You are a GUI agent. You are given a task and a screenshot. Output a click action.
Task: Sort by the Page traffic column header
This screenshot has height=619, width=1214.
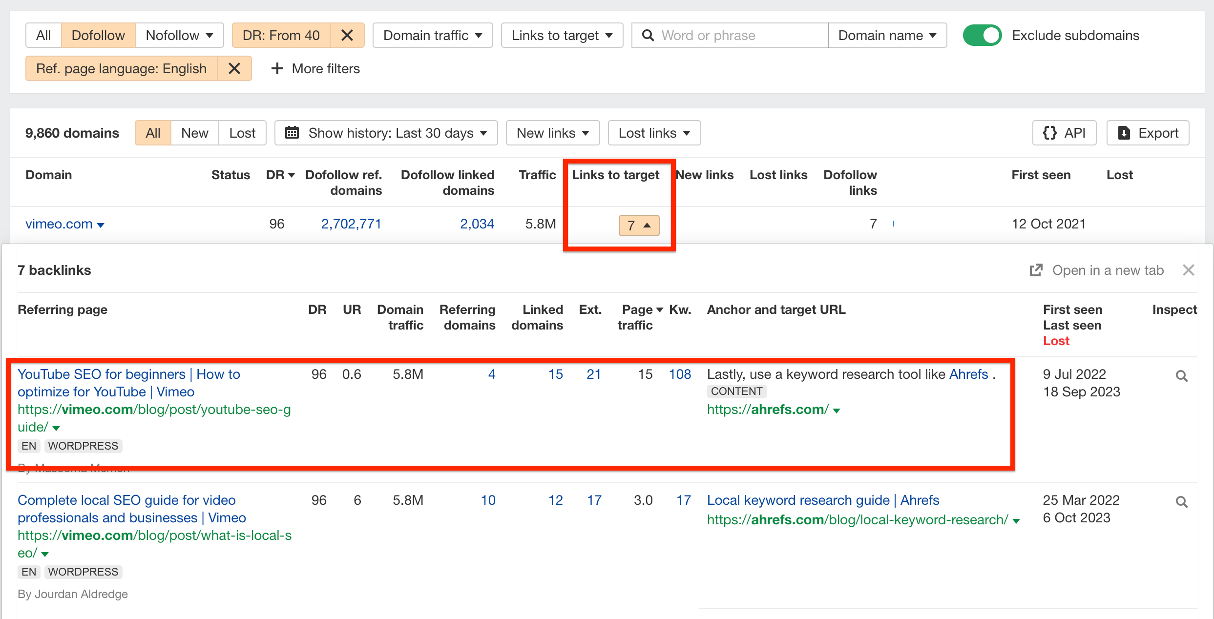point(640,317)
